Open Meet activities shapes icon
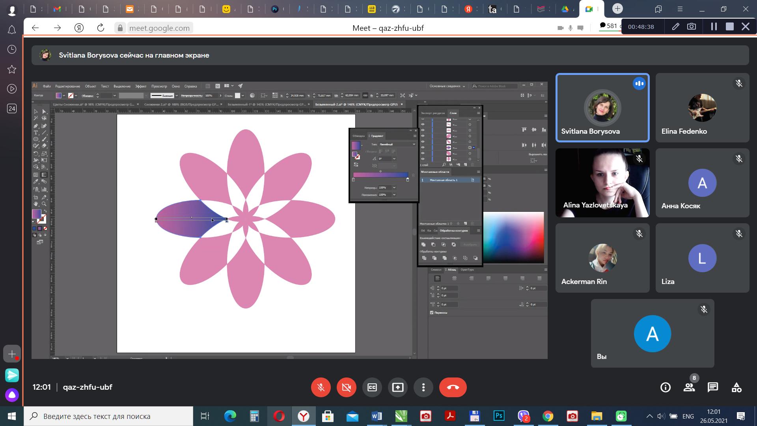 (x=736, y=387)
